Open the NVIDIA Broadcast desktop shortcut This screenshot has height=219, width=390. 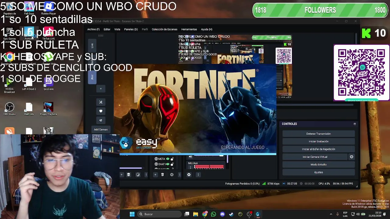(9, 85)
